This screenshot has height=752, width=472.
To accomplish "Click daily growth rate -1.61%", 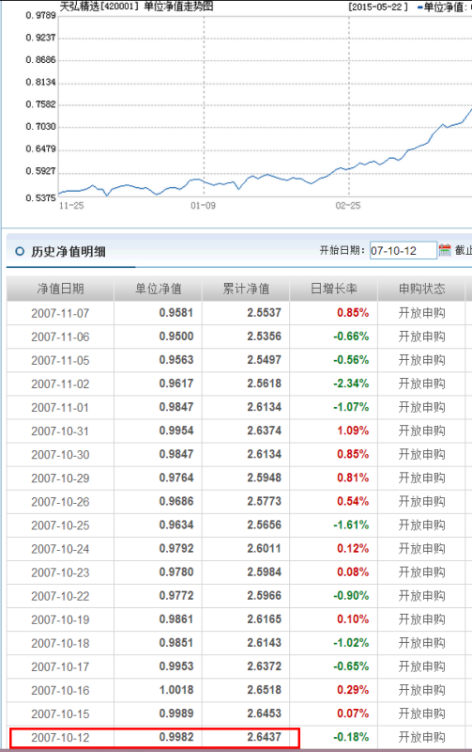I will pyautogui.click(x=351, y=525).
